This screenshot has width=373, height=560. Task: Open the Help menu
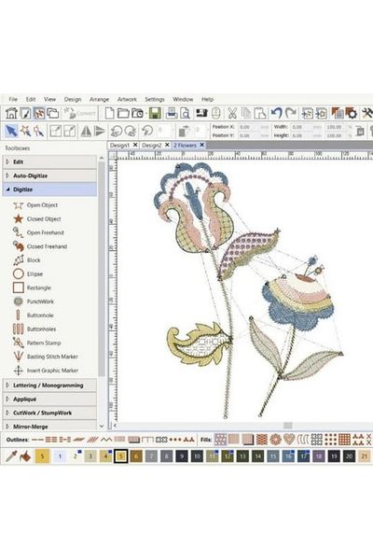pos(207,99)
